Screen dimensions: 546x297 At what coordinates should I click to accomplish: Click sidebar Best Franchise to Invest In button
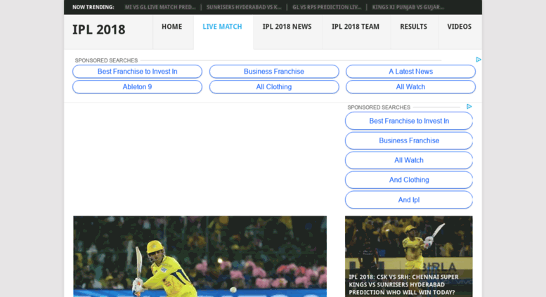(409, 121)
